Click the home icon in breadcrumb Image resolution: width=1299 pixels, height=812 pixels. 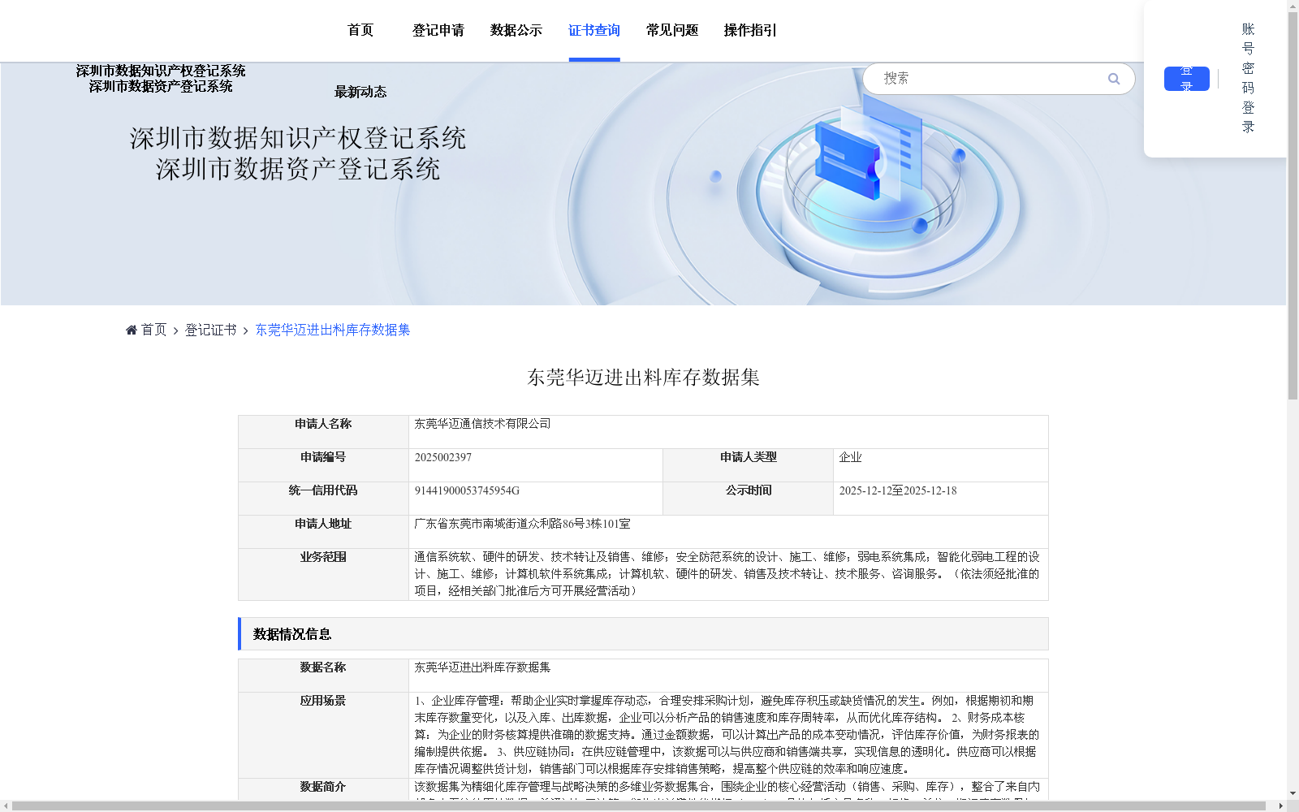click(x=132, y=330)
